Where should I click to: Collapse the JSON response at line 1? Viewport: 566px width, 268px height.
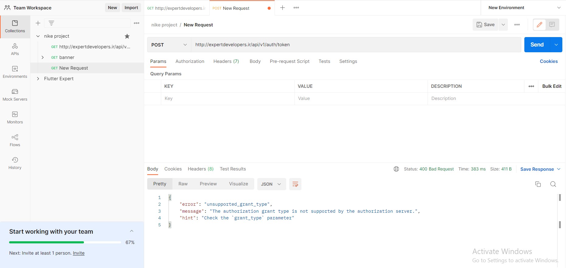click(170, 198)
